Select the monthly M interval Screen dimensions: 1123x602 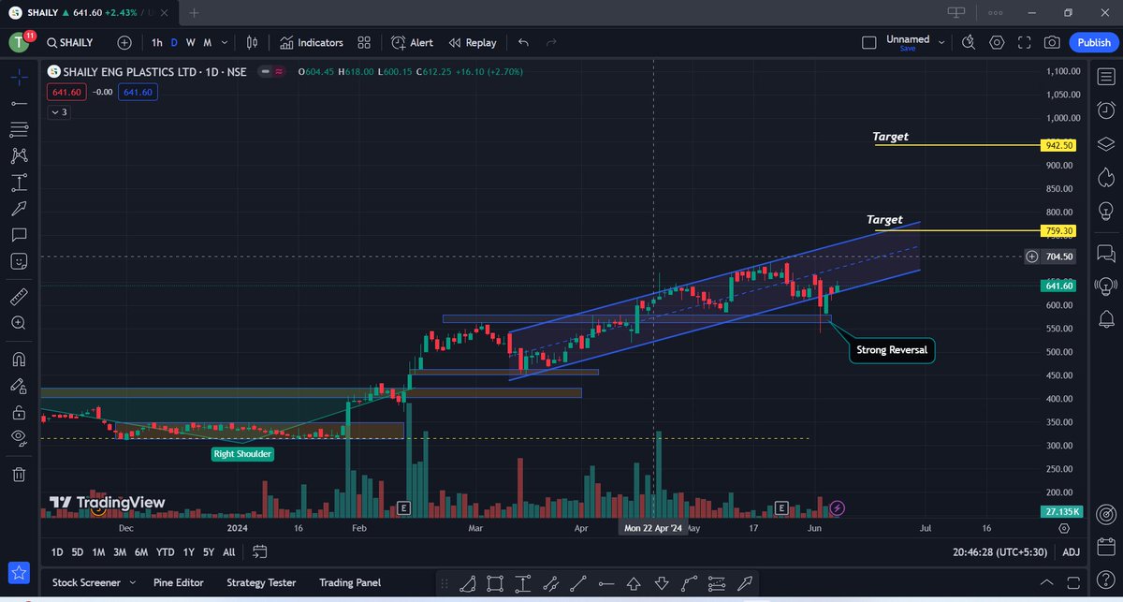click(x=207, y=42)
